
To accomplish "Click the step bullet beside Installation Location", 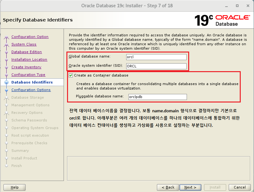I will 6,60.
